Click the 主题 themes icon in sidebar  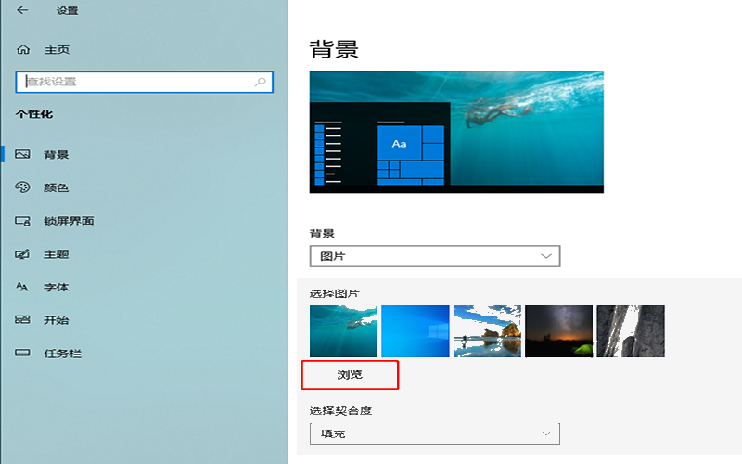pyautogui.click(x=22, y=254)
